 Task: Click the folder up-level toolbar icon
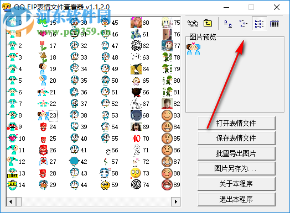click(x=208, y=23)
